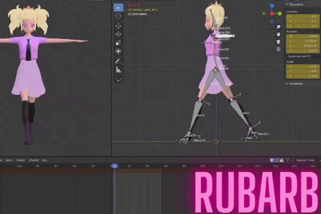The height and width of the screenshot is (214, 321).
Task: Click the shin.L bone label
Action: coord(246,113)
